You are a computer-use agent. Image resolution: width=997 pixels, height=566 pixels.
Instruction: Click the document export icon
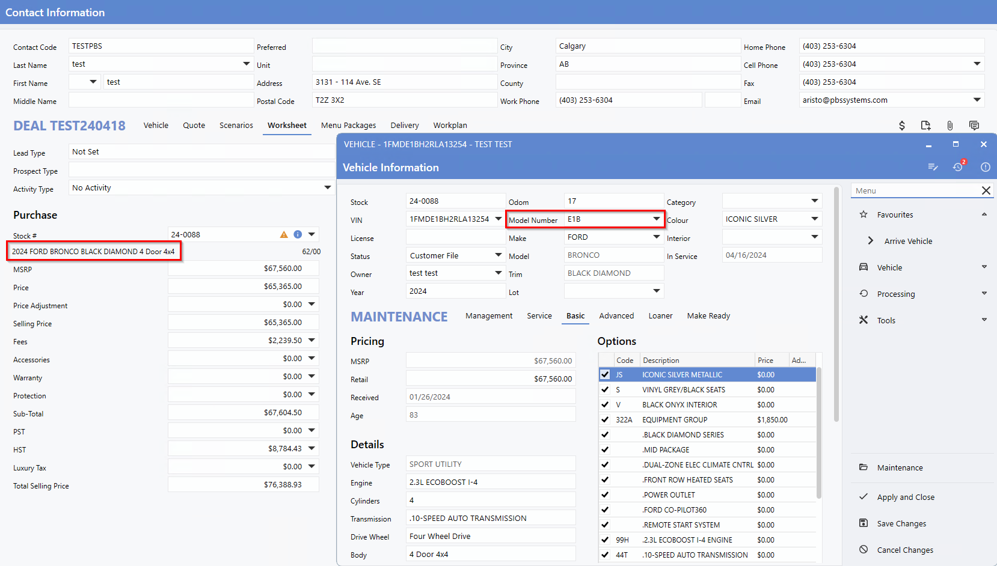point(925,126)
